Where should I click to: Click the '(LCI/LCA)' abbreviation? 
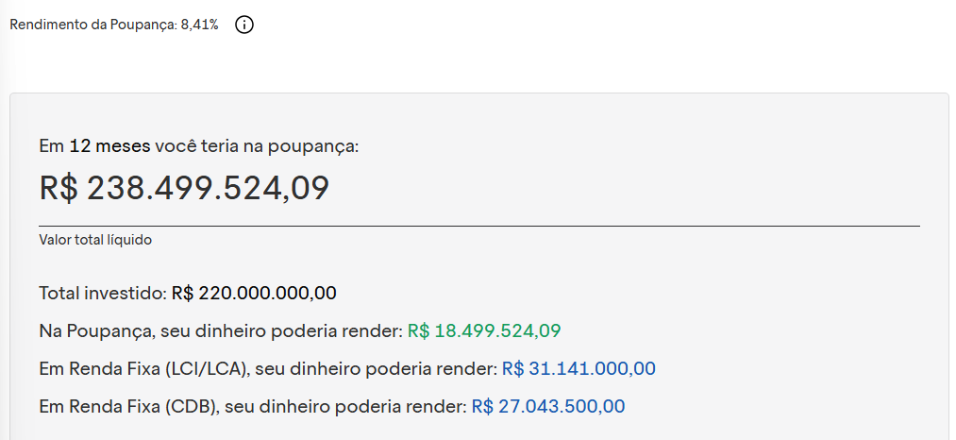204,368
